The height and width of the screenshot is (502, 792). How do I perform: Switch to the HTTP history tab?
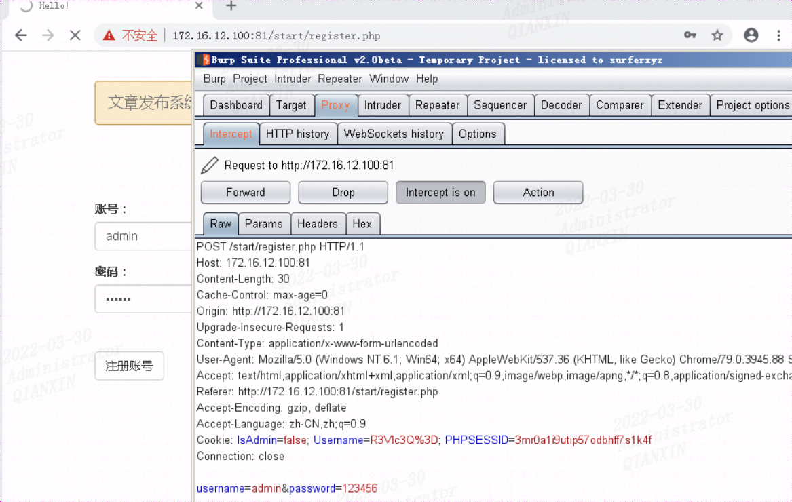point(298,134)
